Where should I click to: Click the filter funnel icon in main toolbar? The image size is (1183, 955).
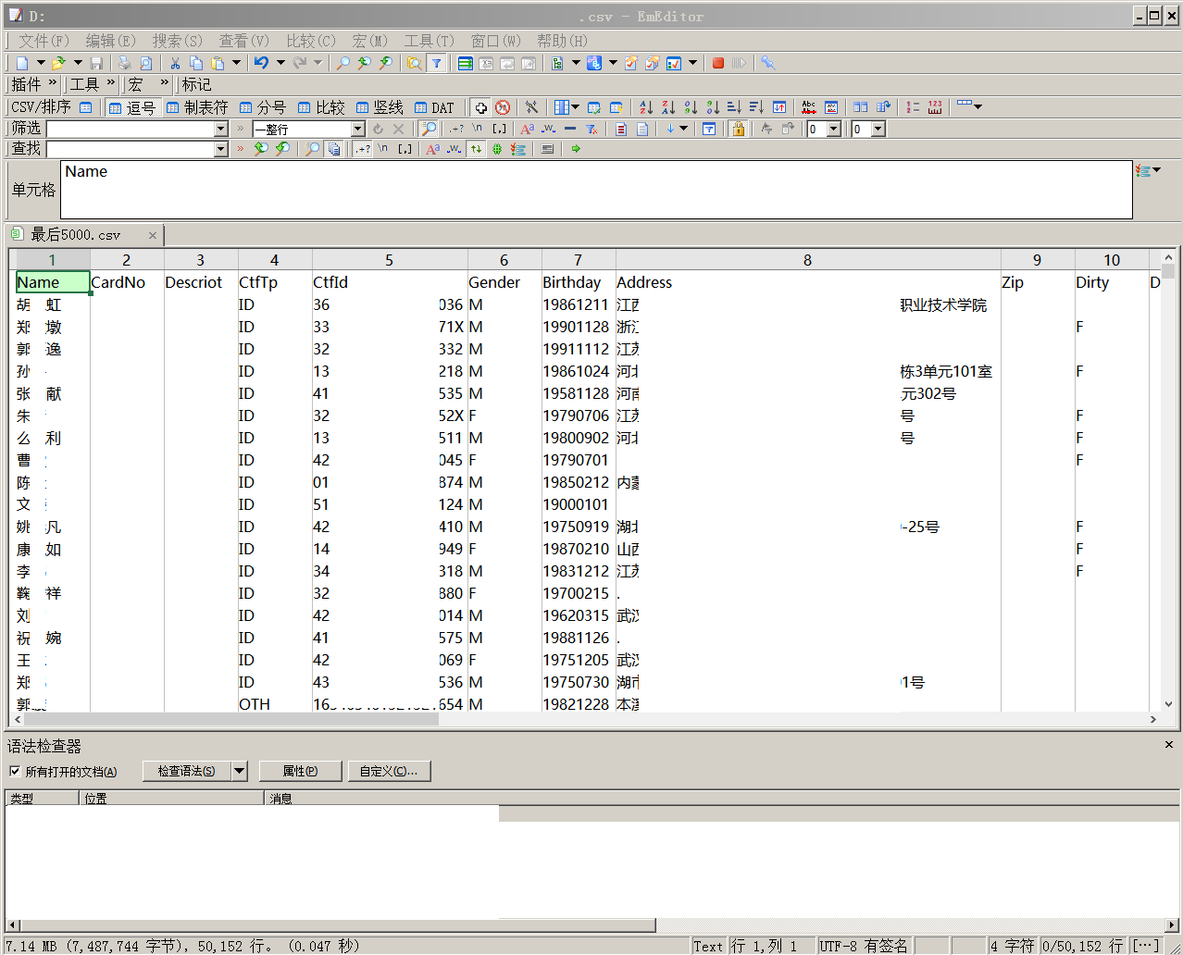pos(436,63)
